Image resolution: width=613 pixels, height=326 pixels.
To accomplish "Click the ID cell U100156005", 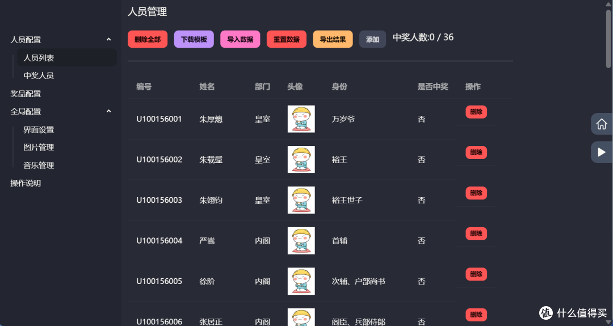I will point(159,281).
